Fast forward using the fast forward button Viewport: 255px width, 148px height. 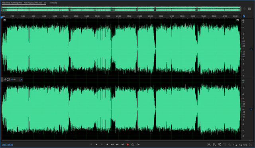117,144
